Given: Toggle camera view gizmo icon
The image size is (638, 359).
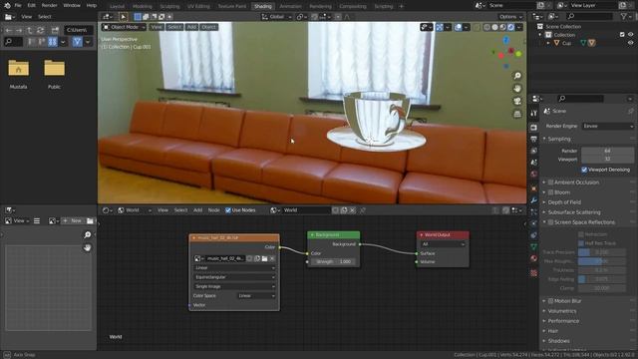Looking at the screenshot, I should coord(517,101).
